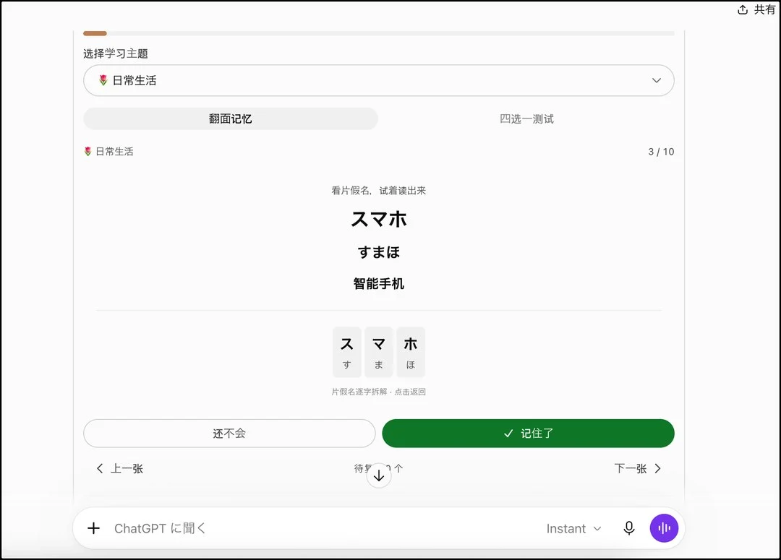This screenshot has width=781, height=560.
Task: Expand topic list with chevron arrow
Action: (657, 80)
